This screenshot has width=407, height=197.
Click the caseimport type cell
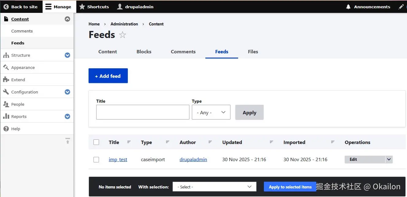click(153, 159)
